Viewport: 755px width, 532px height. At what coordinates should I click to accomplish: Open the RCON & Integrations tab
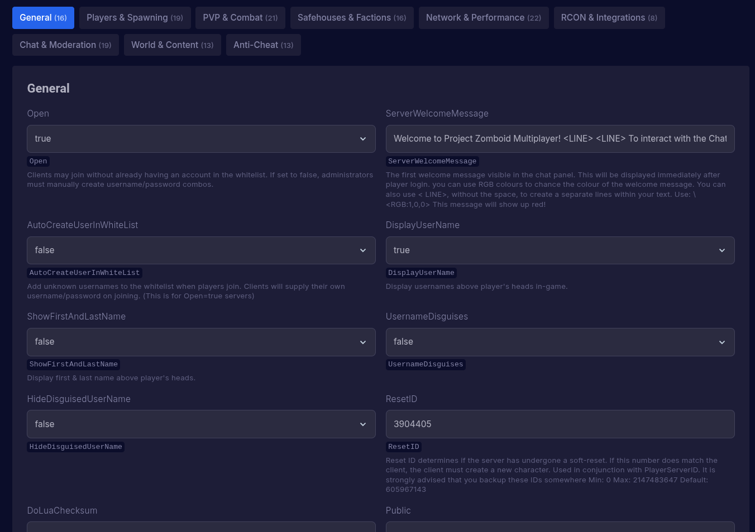609,17
